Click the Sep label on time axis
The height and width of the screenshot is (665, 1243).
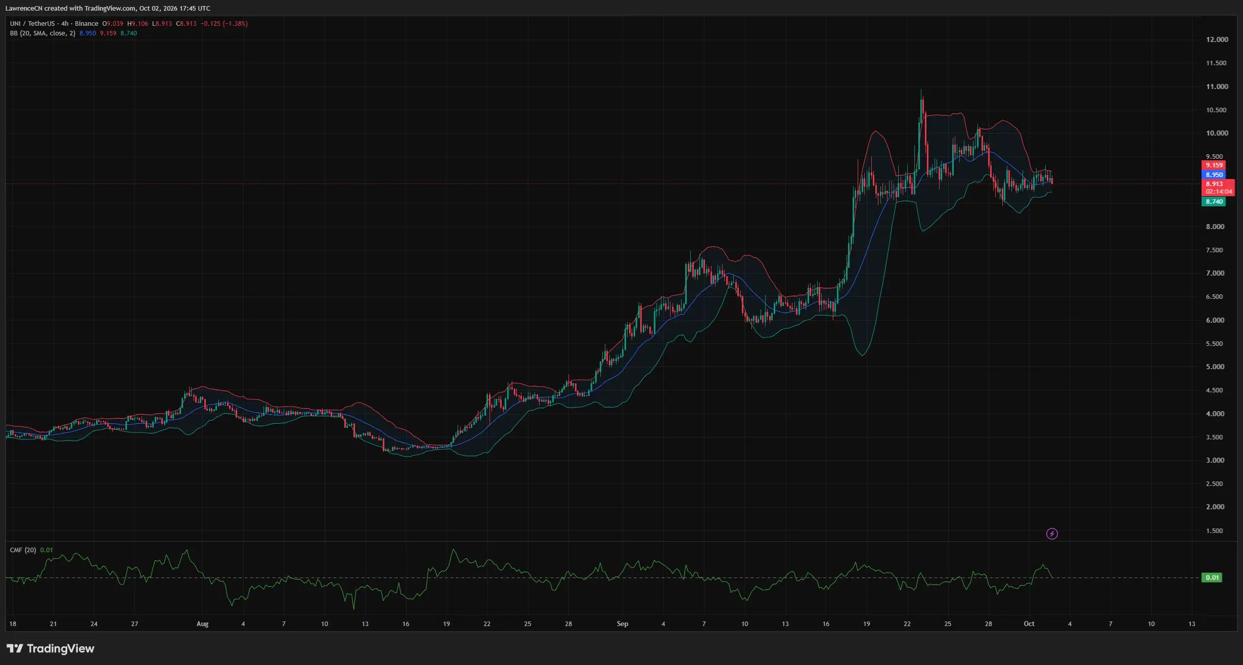[x=623, y=624]
